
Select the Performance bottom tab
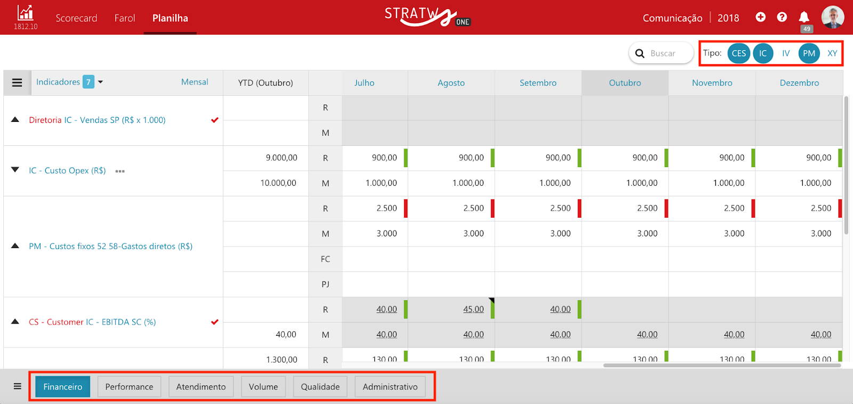tap(129, 386)
